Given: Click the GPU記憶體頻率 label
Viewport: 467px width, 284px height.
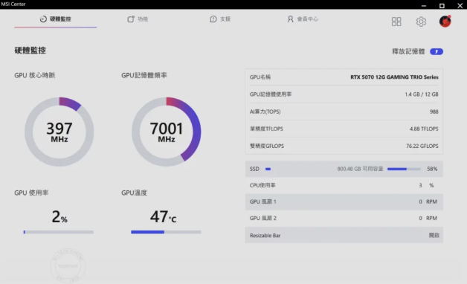Looking at the screenshot, I should (144, 75).
